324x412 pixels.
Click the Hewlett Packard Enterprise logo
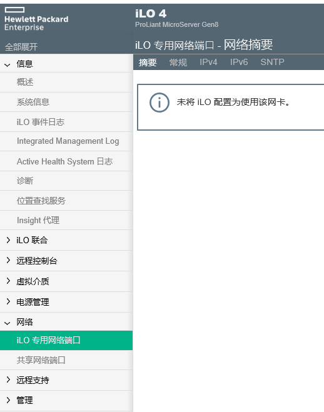click(x=36, y=19)
